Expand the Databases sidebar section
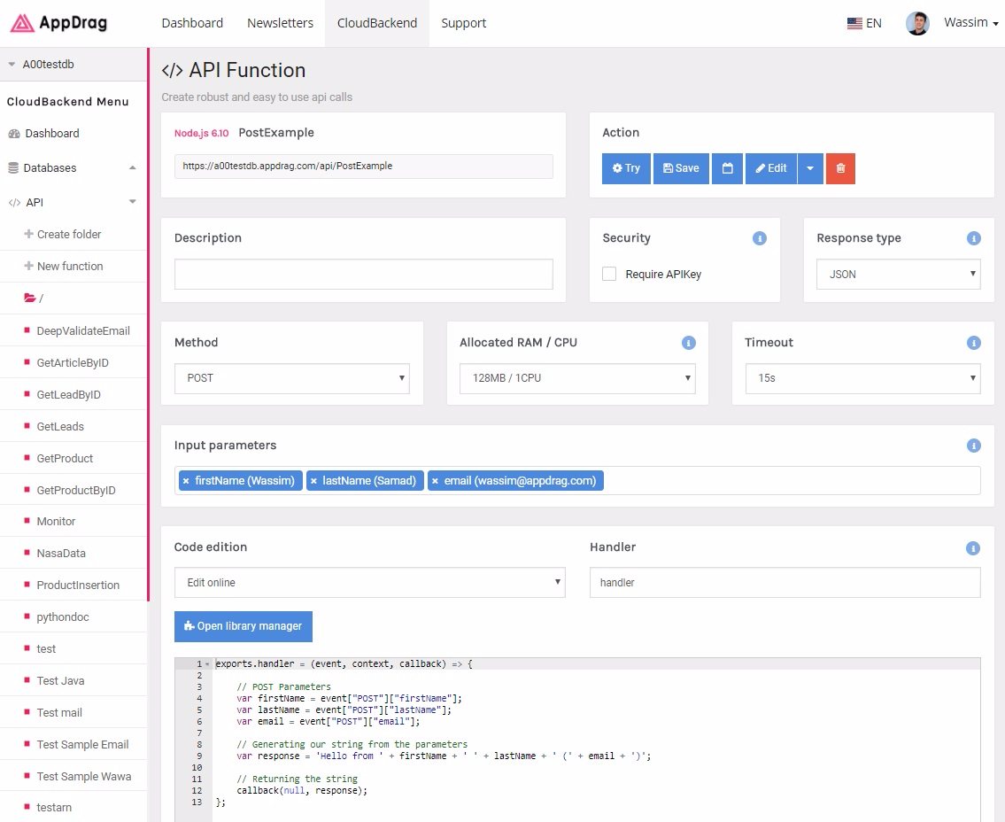 pos(132,168)
